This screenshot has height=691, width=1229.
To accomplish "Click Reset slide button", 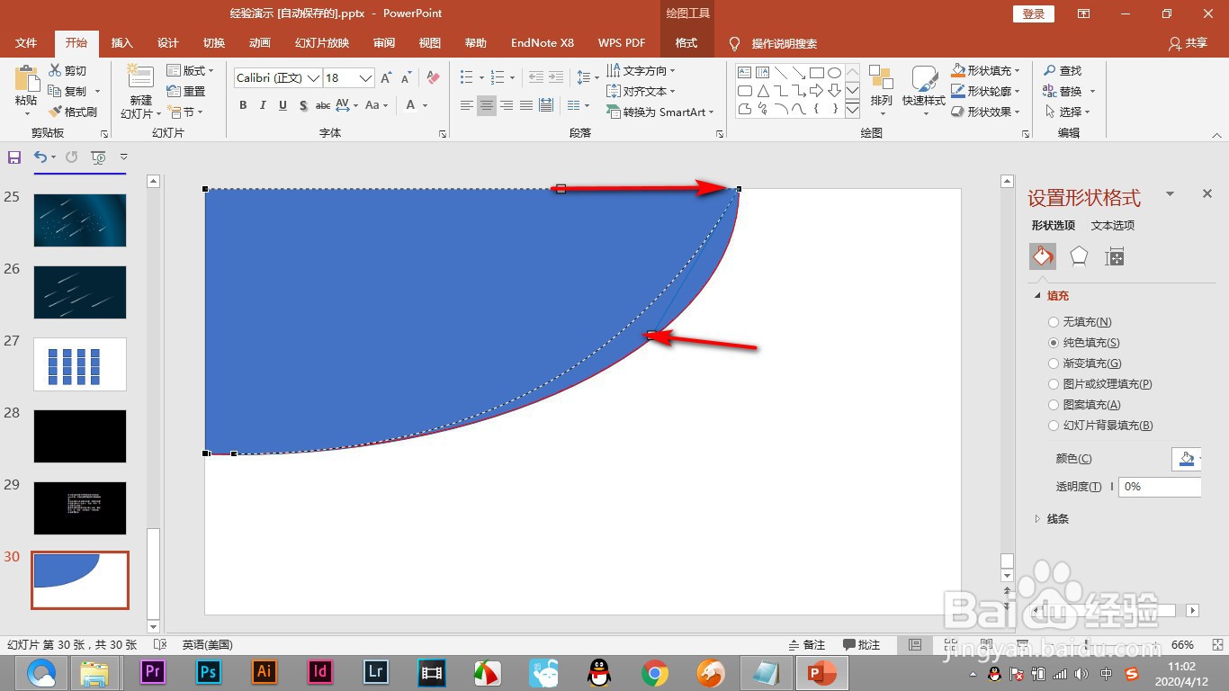I will (186, 91).
